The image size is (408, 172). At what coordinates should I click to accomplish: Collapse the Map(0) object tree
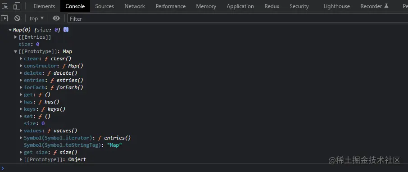[x=10, y=30]
